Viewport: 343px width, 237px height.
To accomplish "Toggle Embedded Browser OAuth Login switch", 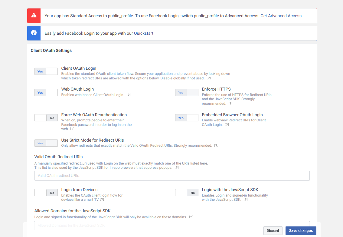I will [x=187, y=118].
